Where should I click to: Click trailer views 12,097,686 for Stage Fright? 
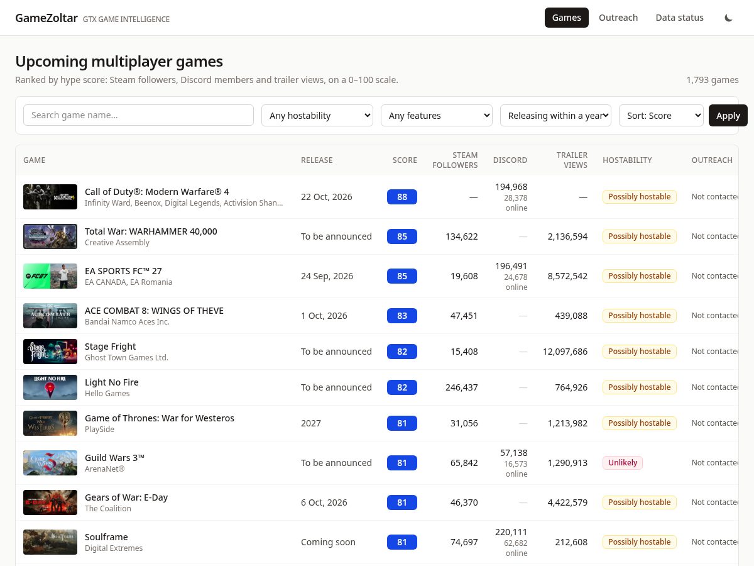[x=565, y=352]
